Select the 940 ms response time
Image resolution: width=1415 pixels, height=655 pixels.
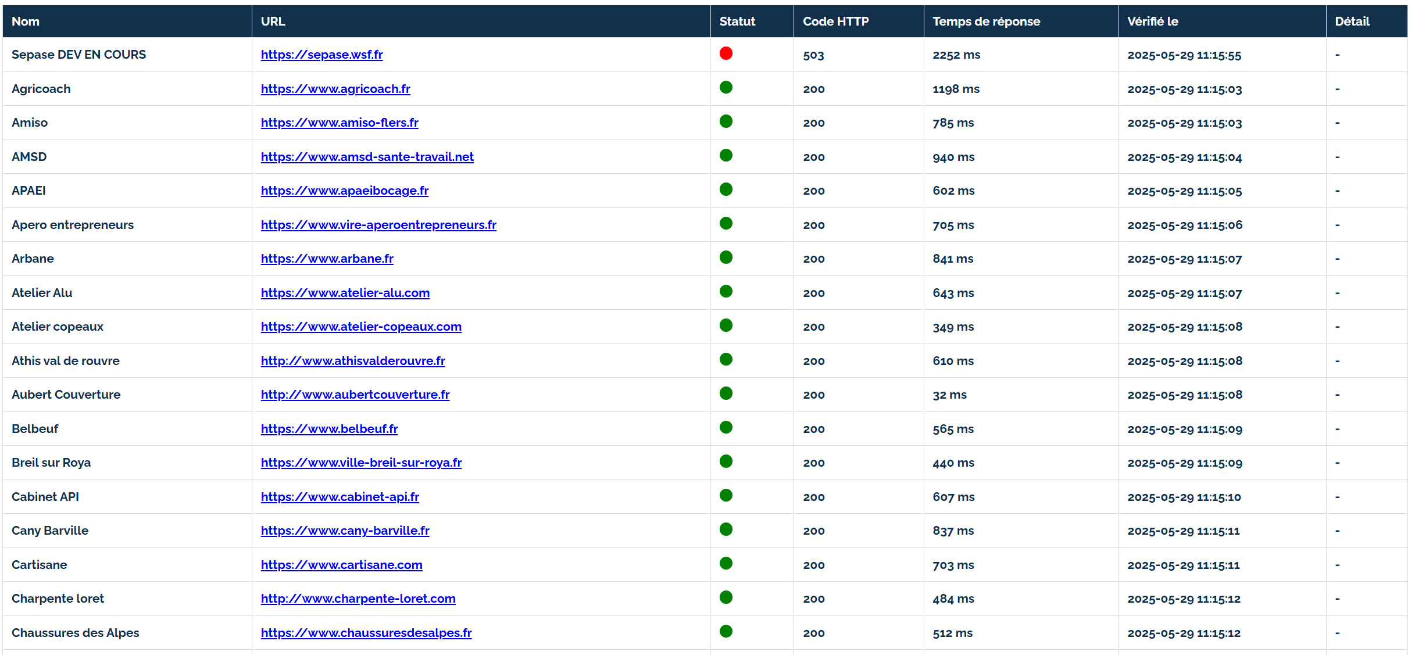953,158
